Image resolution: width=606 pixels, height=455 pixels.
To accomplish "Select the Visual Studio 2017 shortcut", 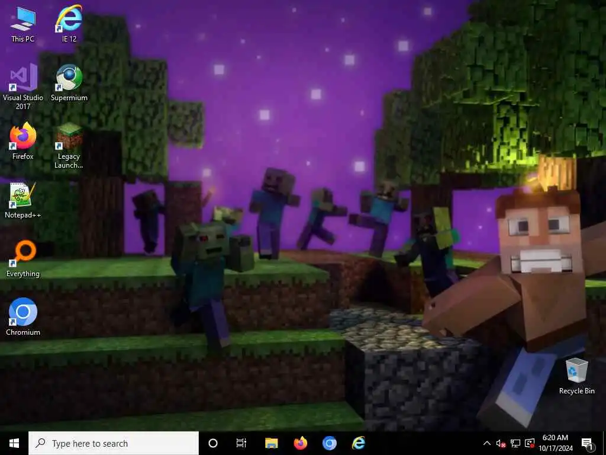I will click(23, 87).
